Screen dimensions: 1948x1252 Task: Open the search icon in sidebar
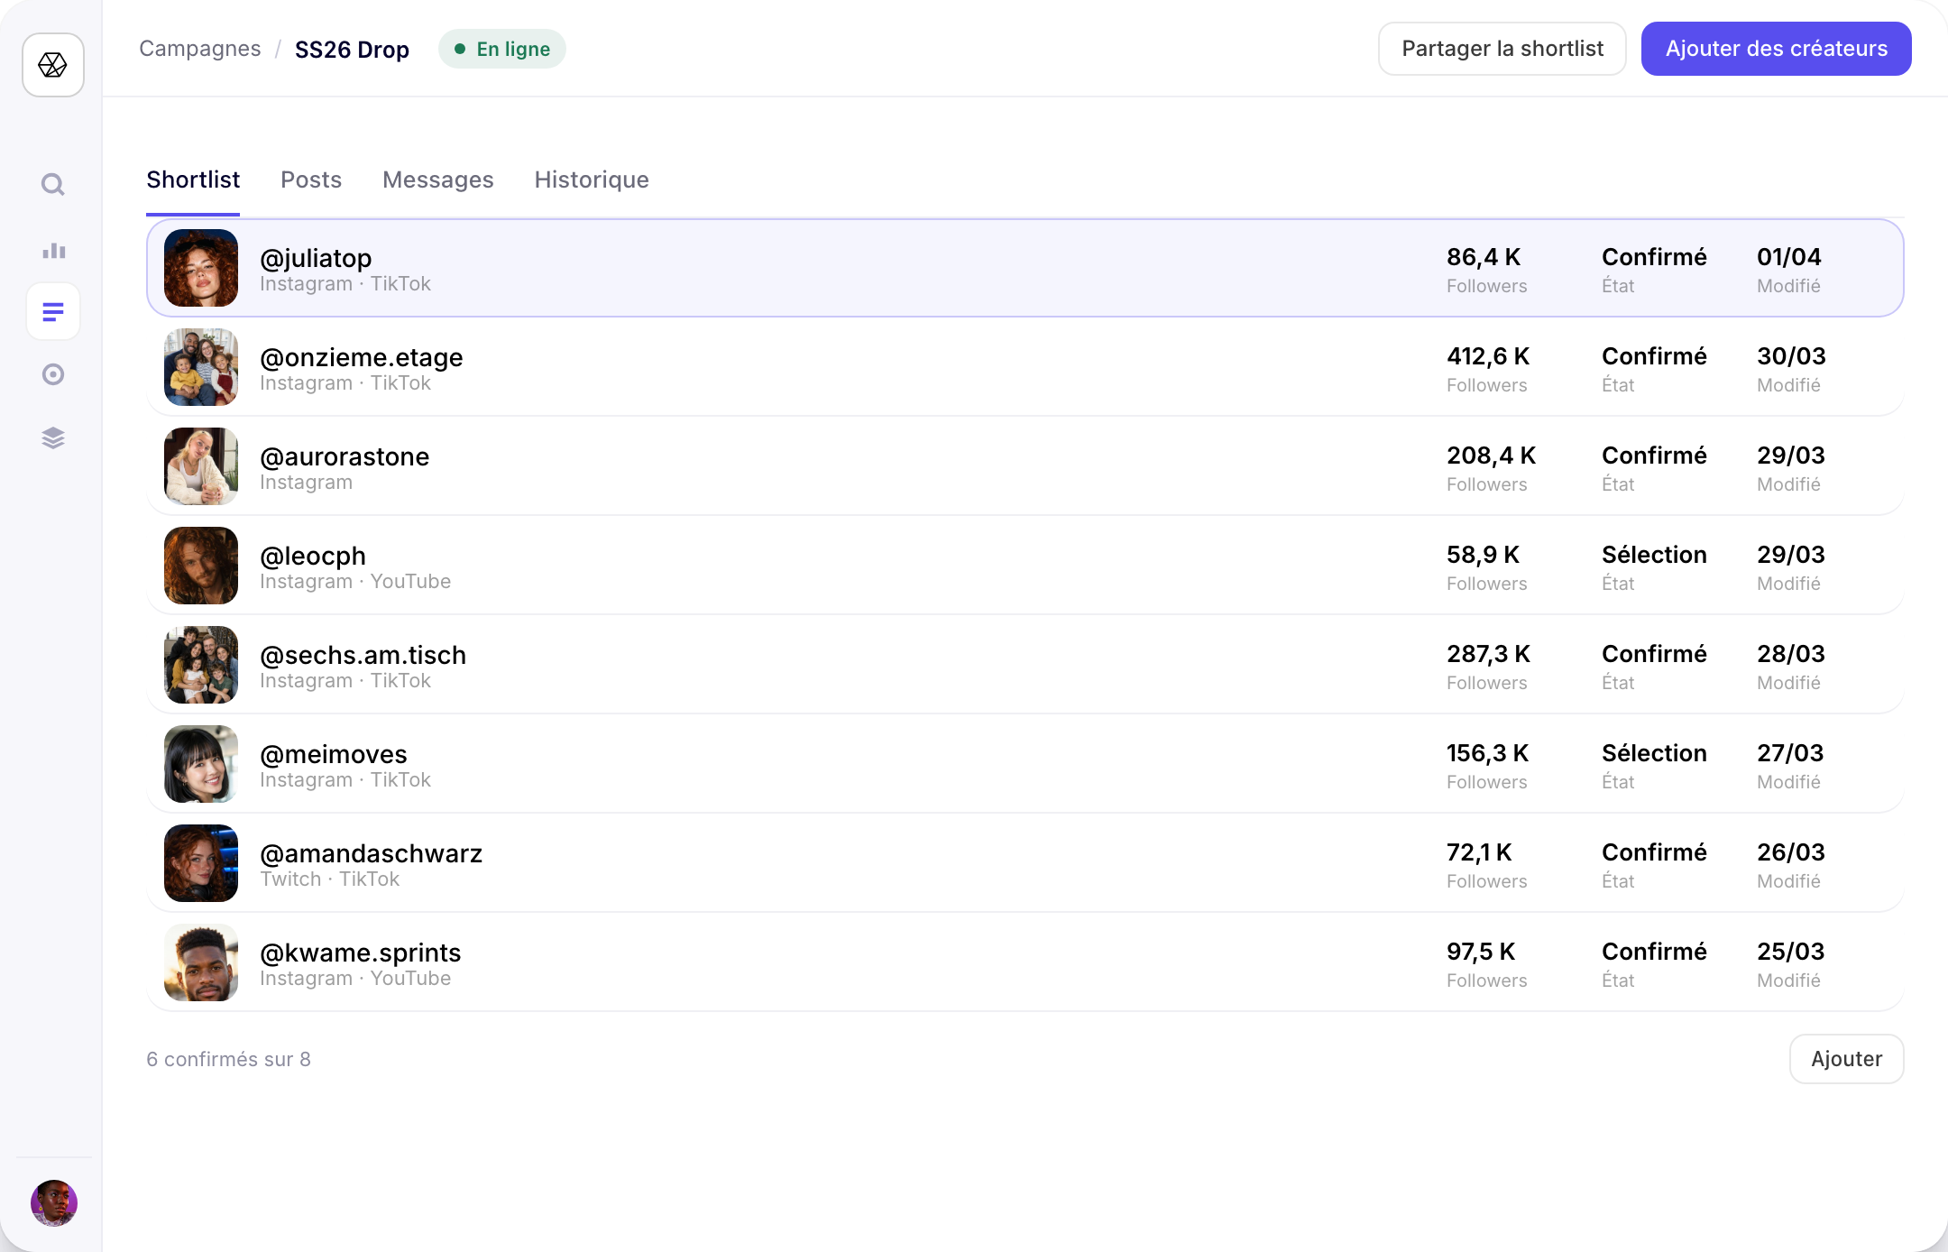53,185
